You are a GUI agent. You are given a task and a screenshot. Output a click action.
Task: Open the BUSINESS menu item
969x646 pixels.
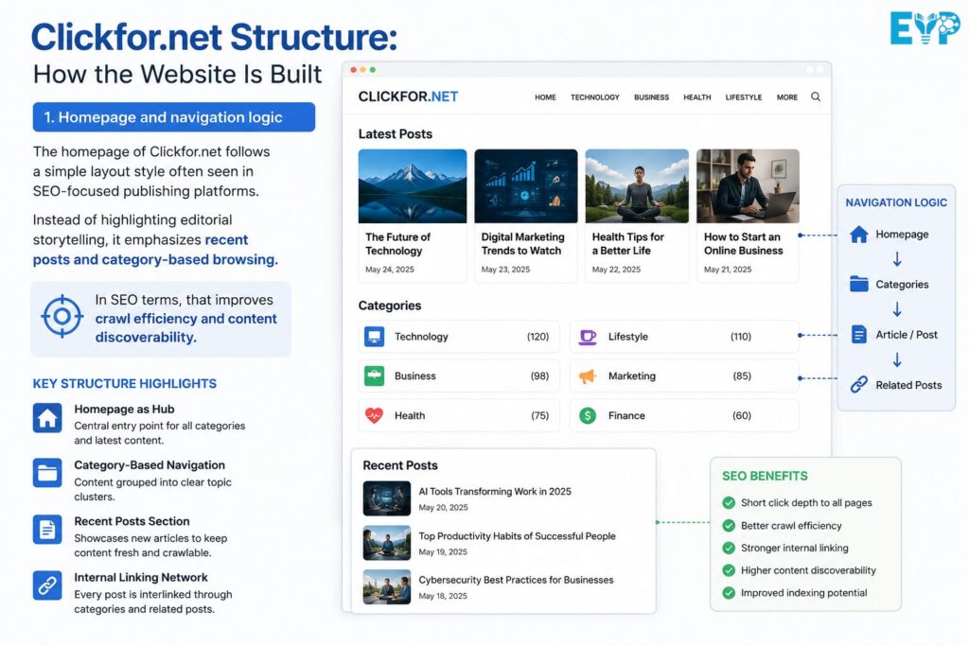click(x=651, y=97)
